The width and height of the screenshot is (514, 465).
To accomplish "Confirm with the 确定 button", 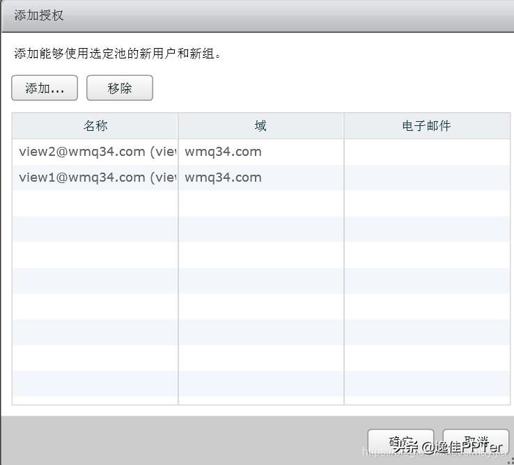I will (x=401, y=443).
